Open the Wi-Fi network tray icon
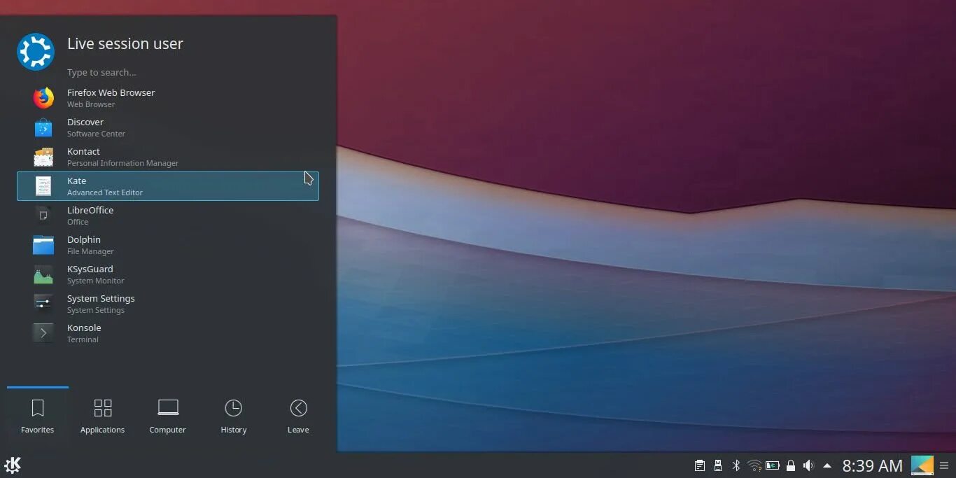The width and height of the screenshot is (956, 478). click(x=754, y=465)
